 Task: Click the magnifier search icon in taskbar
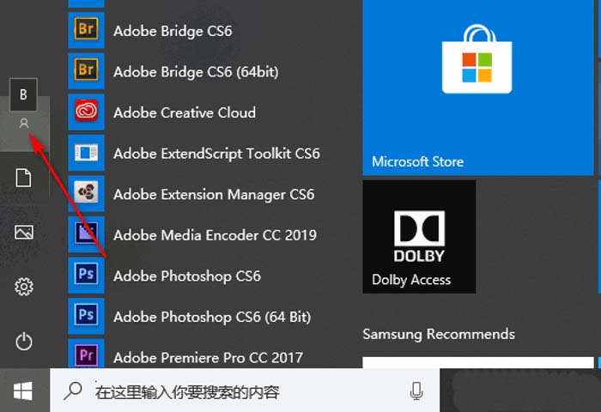point(74,391)
